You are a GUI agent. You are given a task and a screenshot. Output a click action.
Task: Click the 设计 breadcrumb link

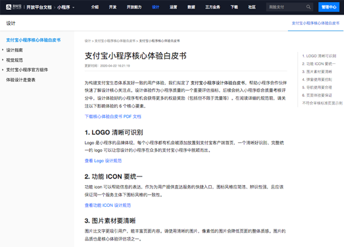click(x=87, y=41)
